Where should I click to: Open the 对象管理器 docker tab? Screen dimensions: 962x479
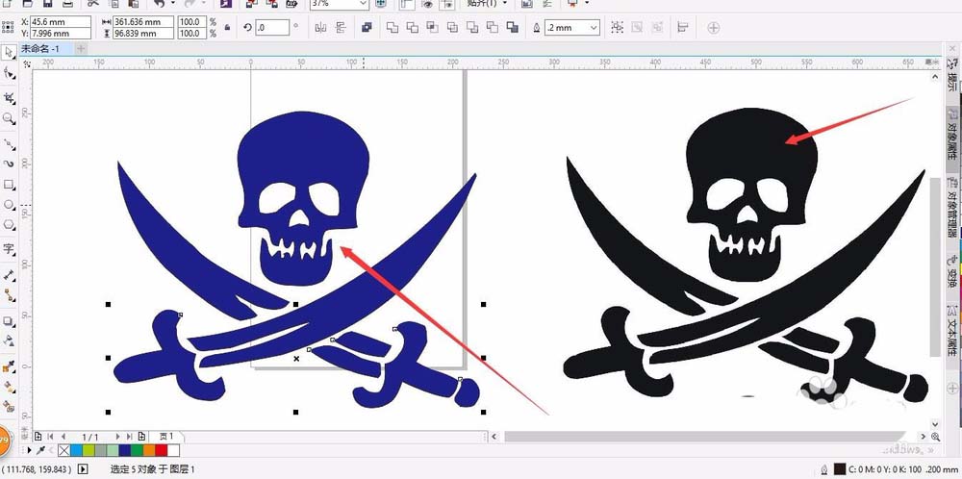(952, 206)
